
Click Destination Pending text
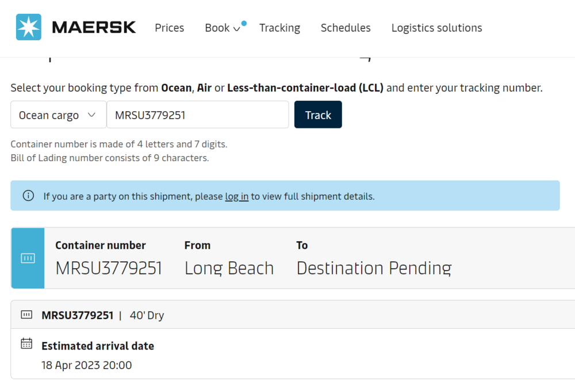374,268
